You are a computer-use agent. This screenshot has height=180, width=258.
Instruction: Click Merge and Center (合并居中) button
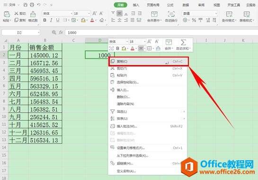pyautogui.click(x=154, y=16)
